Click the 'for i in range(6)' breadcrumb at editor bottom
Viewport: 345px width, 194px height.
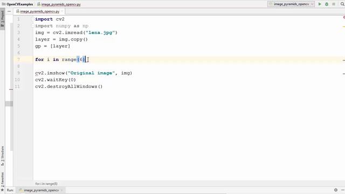(46, 184)
